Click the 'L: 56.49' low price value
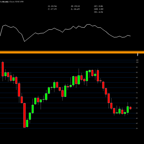This screenshot has height=144, width=144. pos(75,9)
